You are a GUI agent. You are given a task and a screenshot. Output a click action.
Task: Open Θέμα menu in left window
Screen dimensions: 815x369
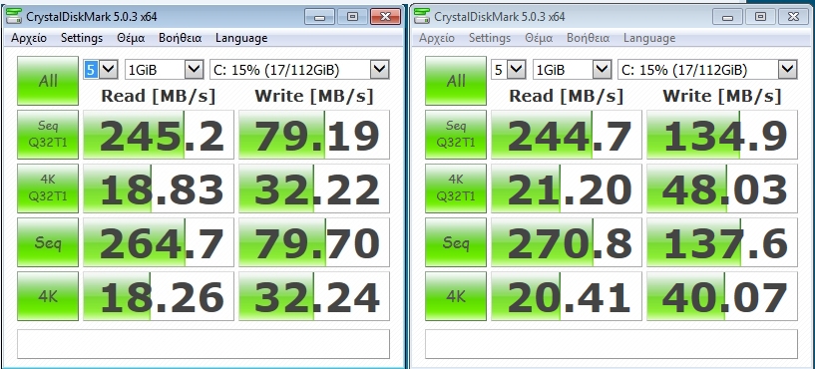tap(131, 38)
